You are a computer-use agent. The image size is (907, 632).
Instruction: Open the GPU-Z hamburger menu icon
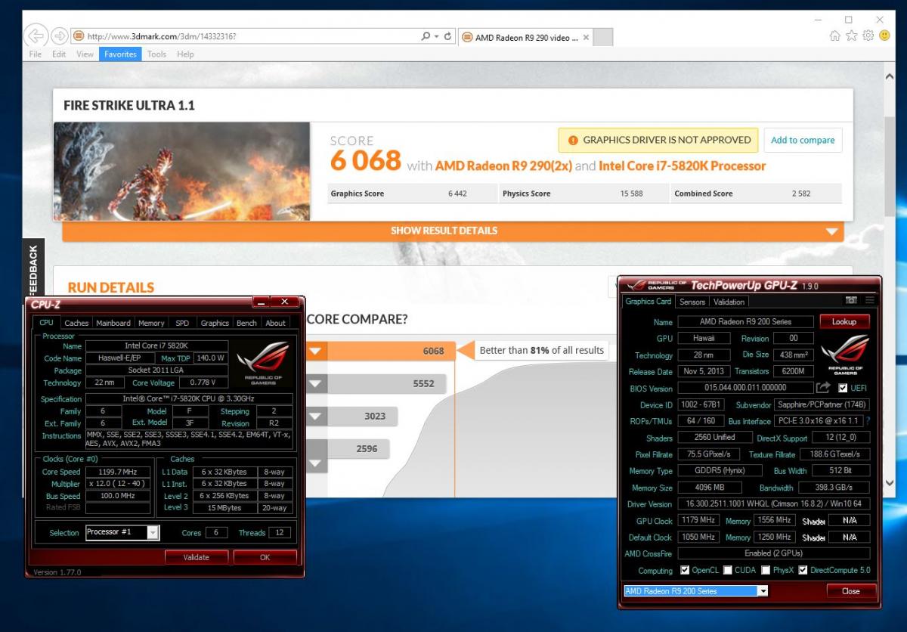[x=869, y=301]
